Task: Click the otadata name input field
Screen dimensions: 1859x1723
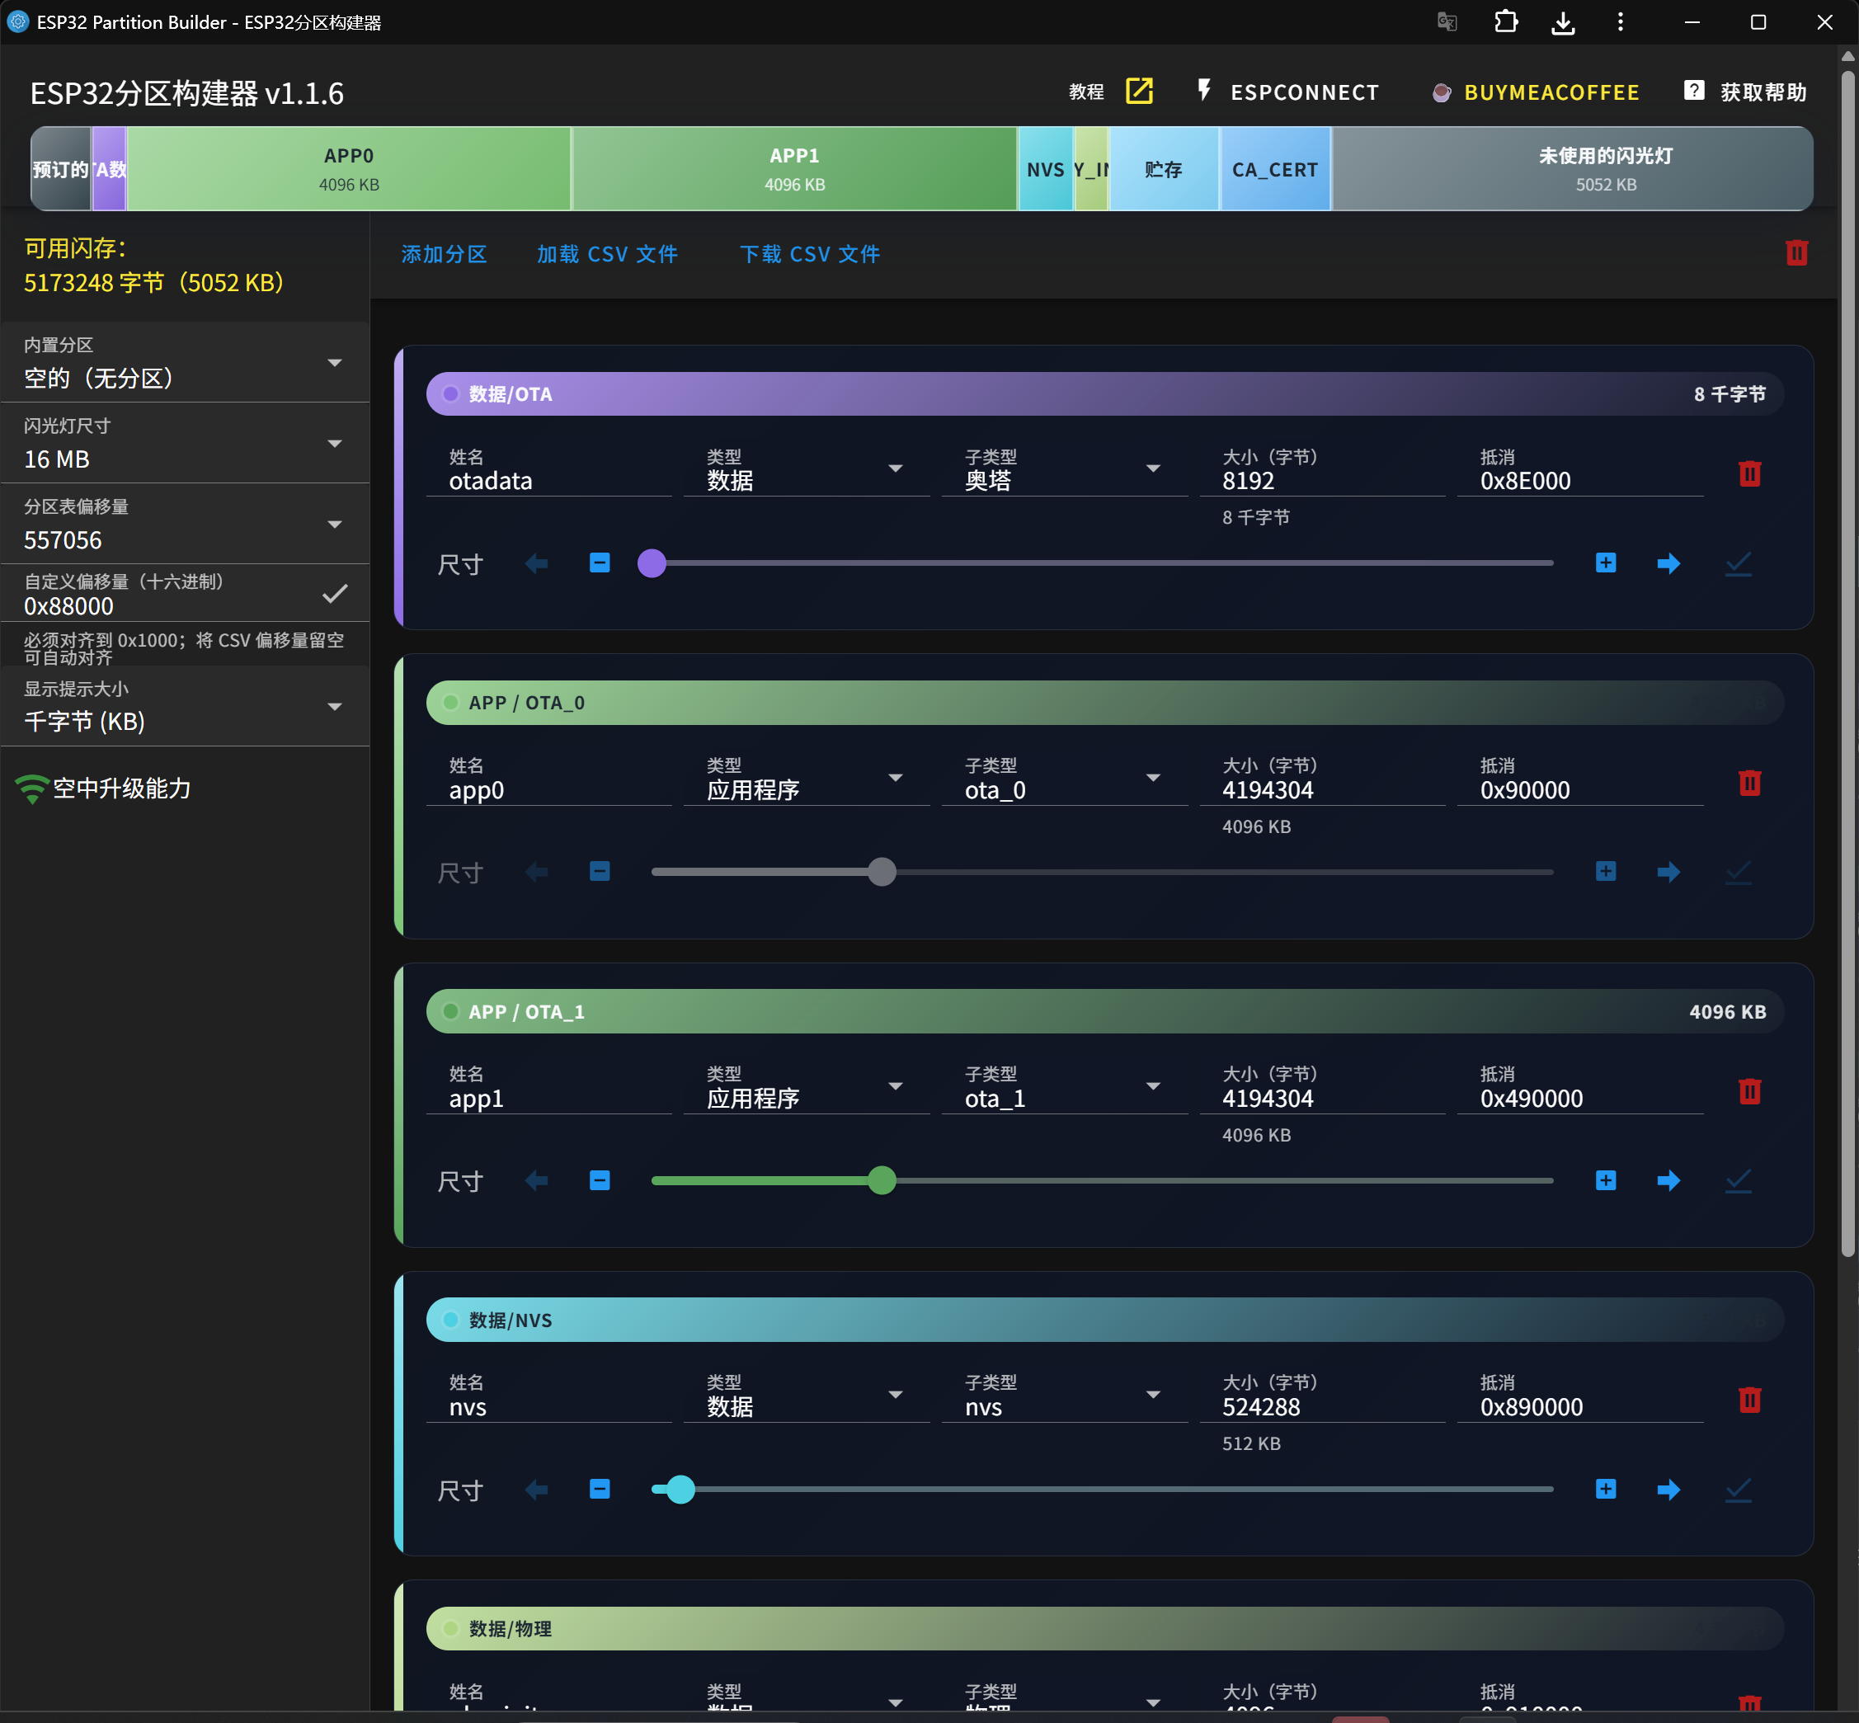Action: (x=550, y=481)
